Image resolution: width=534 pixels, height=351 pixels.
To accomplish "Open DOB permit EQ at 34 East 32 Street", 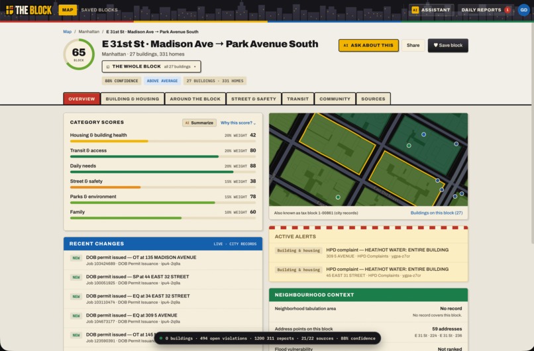I will coord(163,299).
